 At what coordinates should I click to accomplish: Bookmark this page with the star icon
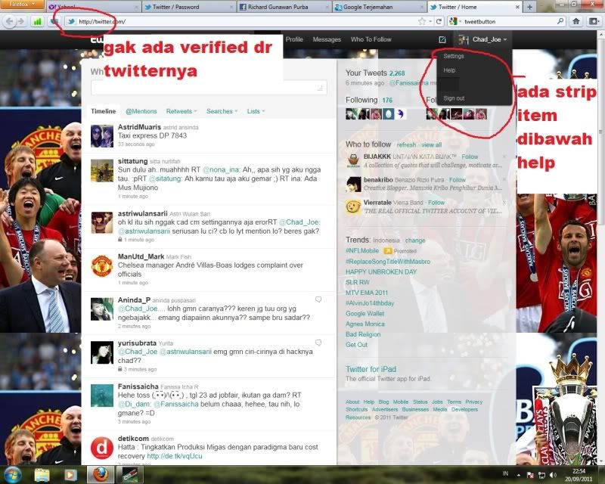coord(422,22)
